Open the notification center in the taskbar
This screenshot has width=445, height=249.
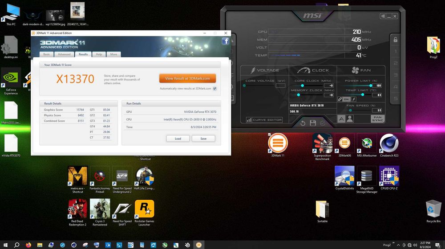pos(438,245)
